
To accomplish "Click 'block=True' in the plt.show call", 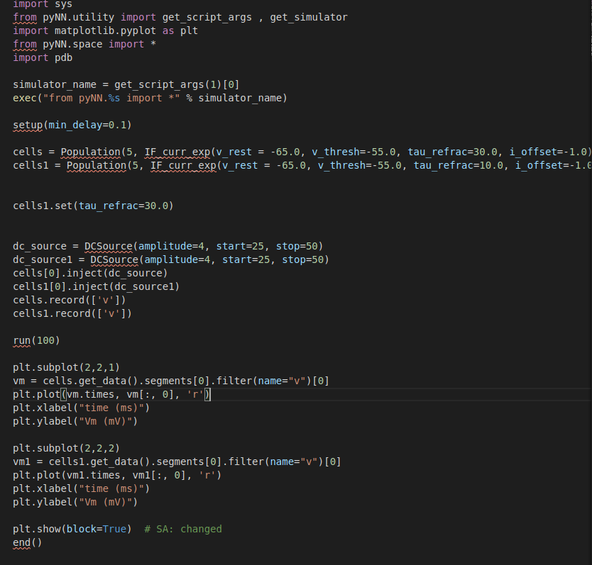I will tap(97, 529).
